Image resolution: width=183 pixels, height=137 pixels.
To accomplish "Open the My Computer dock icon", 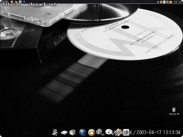I will [55, 132].
